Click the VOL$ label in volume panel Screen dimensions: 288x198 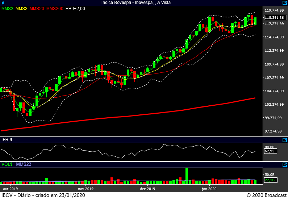[7, 164]
